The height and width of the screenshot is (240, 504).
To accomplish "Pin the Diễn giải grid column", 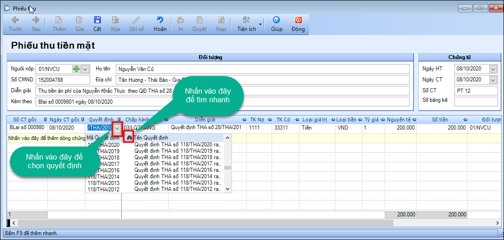I will click(x=245, y=120).
